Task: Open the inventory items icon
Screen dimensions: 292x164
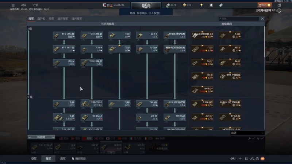Action: pos(221,5)
